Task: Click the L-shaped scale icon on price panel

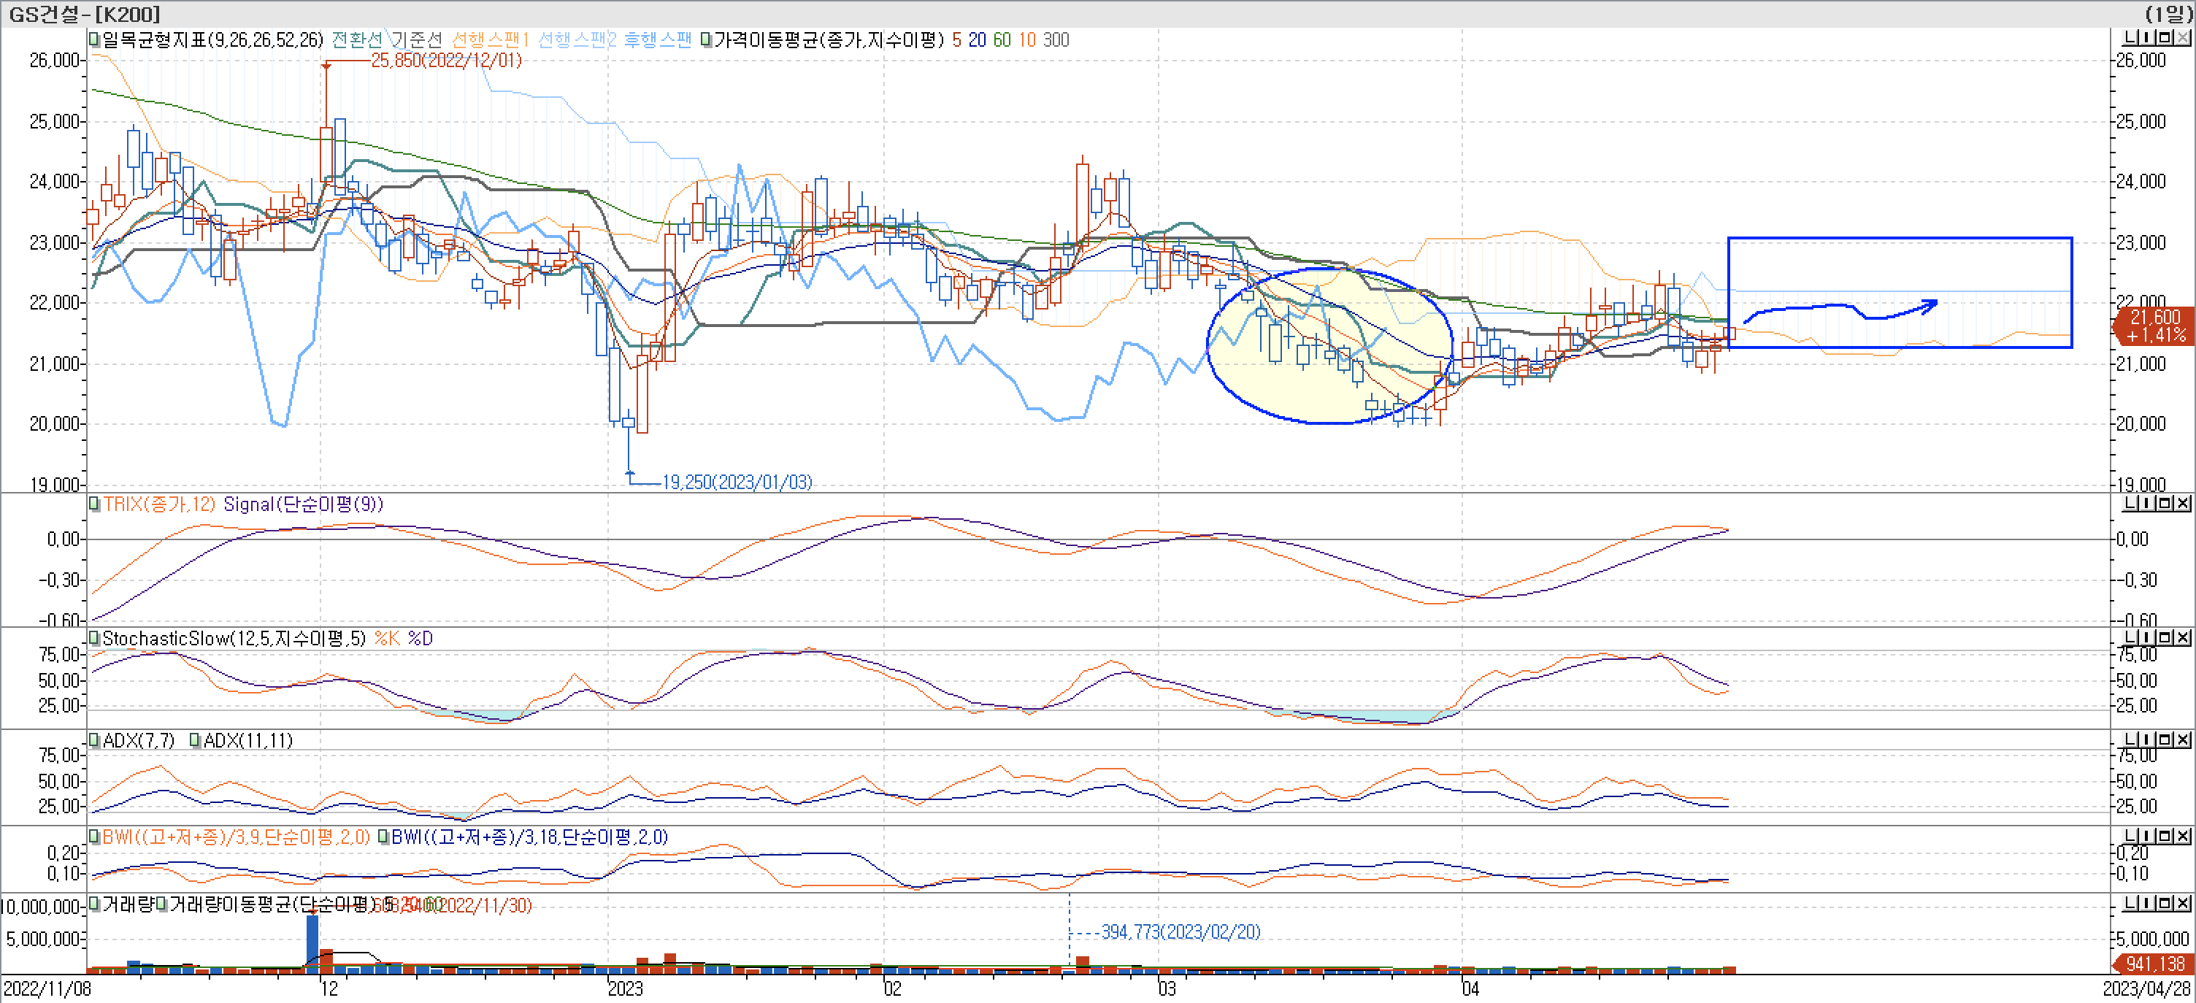Action: 2129,37
